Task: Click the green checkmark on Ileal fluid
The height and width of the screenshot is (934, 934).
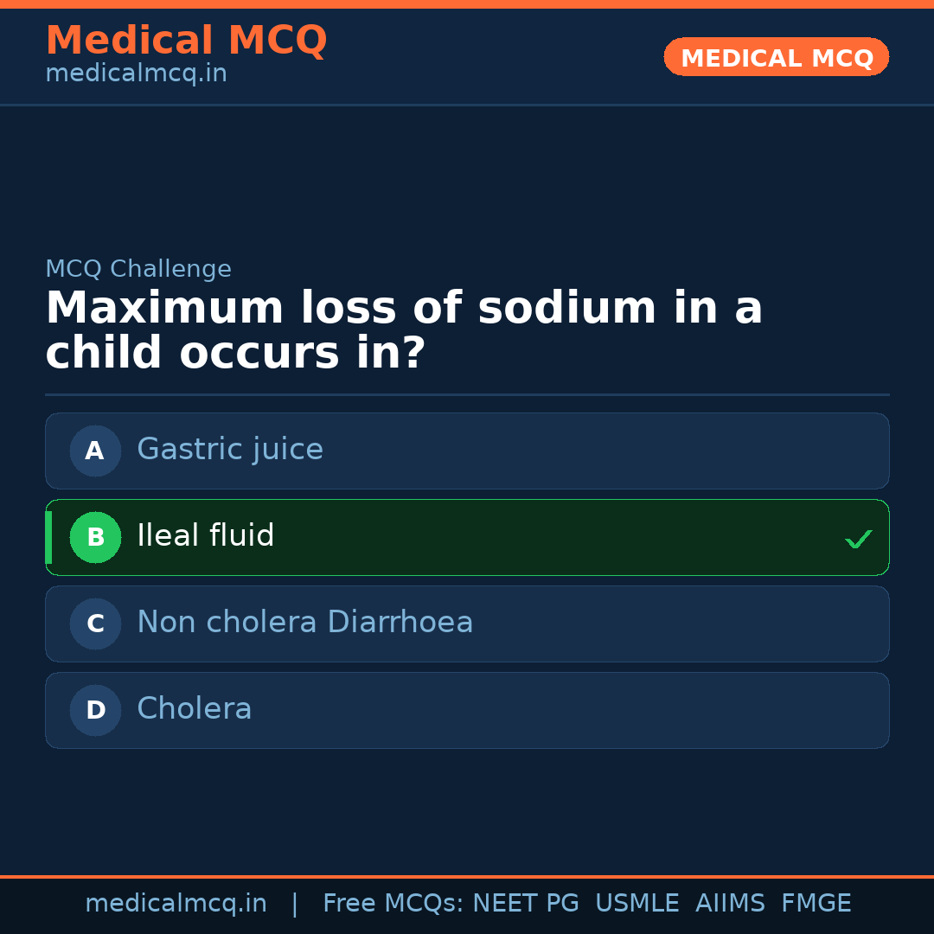Action: click(x=858, y=539)
